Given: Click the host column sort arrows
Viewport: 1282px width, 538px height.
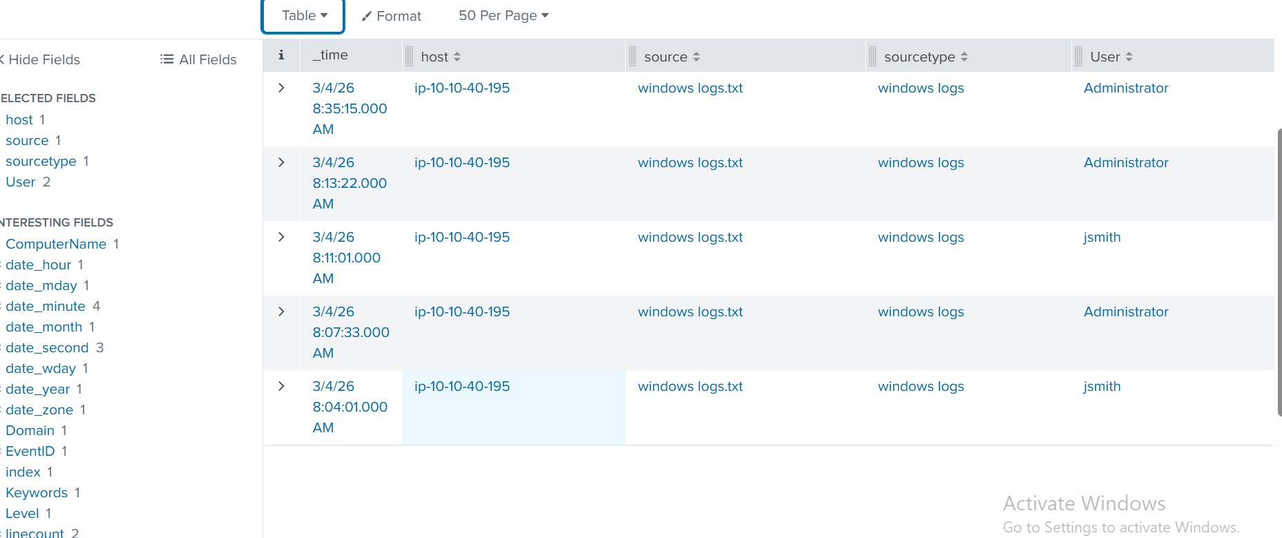Looking at the screenshot, I should coord(457,57).
